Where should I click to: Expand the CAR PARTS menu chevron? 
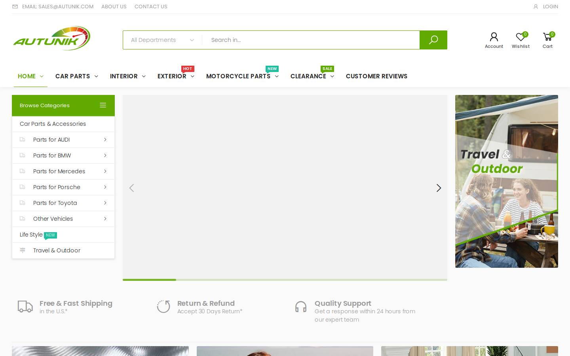click(x=96, y=76)
